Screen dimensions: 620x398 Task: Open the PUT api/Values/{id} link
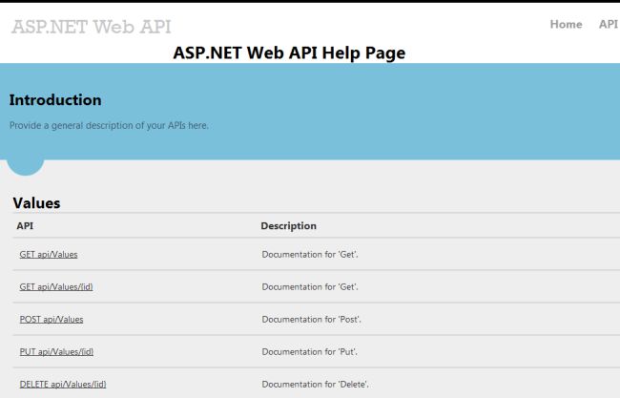pos(56,352)
